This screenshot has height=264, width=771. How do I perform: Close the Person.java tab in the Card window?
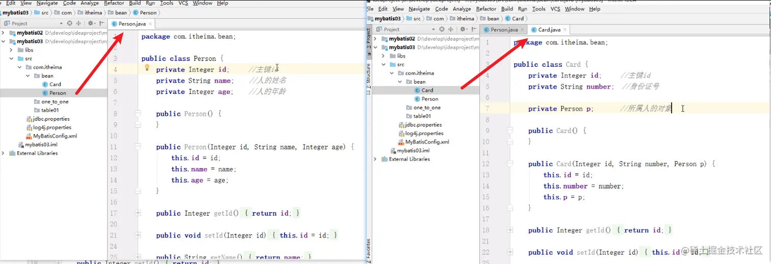(523, 30)
